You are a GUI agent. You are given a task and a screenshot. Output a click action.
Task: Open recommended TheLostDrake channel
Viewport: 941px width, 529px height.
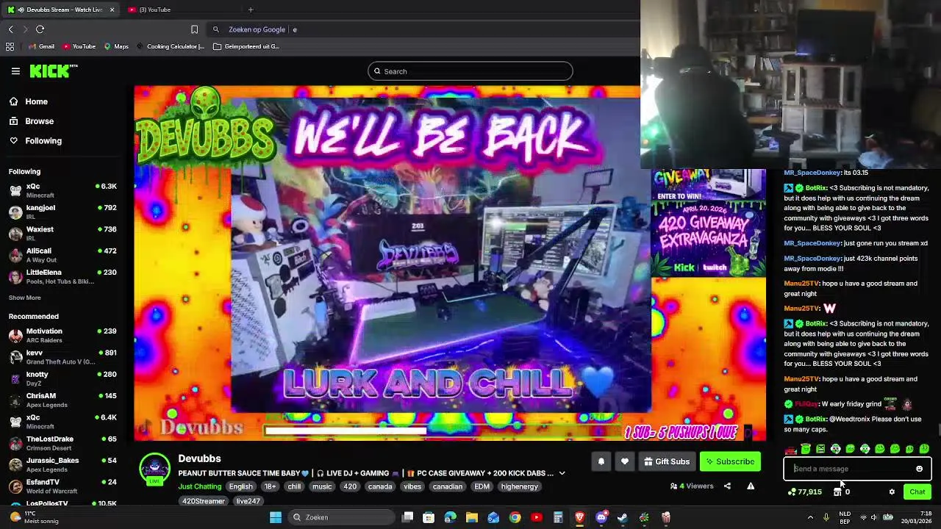(62, 443)
